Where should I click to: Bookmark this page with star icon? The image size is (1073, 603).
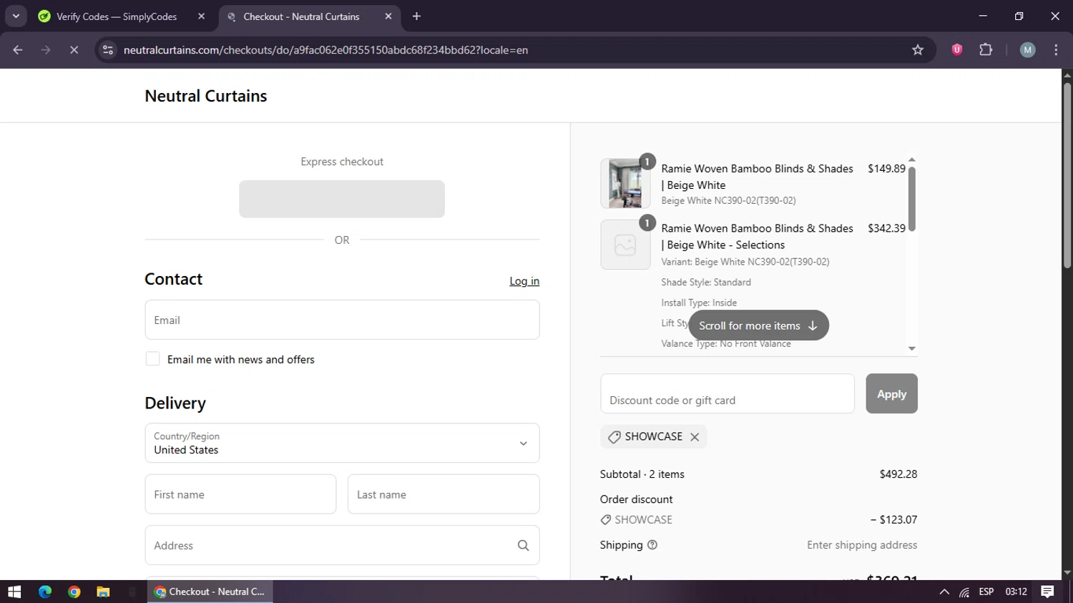918,50
